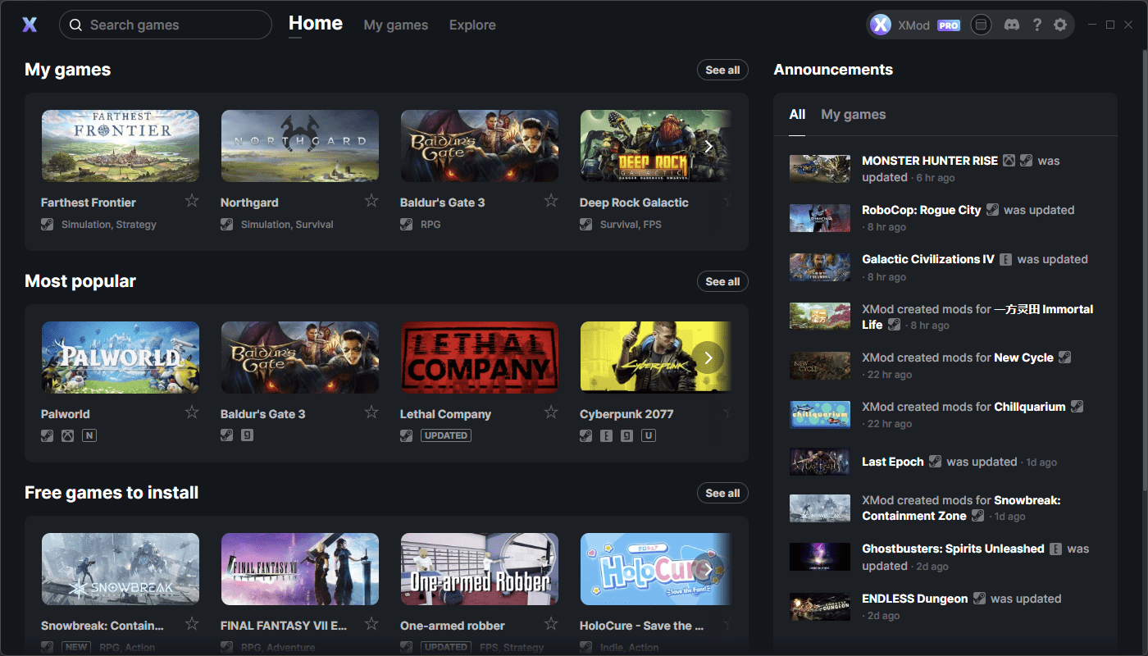Viewport: 1148px width, 656px height.
Task: Click the Steam icon beside Last Epoch
Action: [x=936, y=462]
